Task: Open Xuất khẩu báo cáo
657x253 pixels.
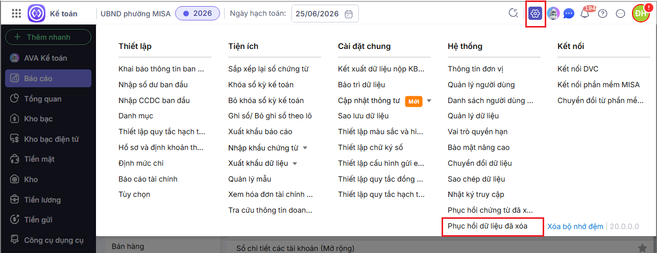Action: click(260, 132)
